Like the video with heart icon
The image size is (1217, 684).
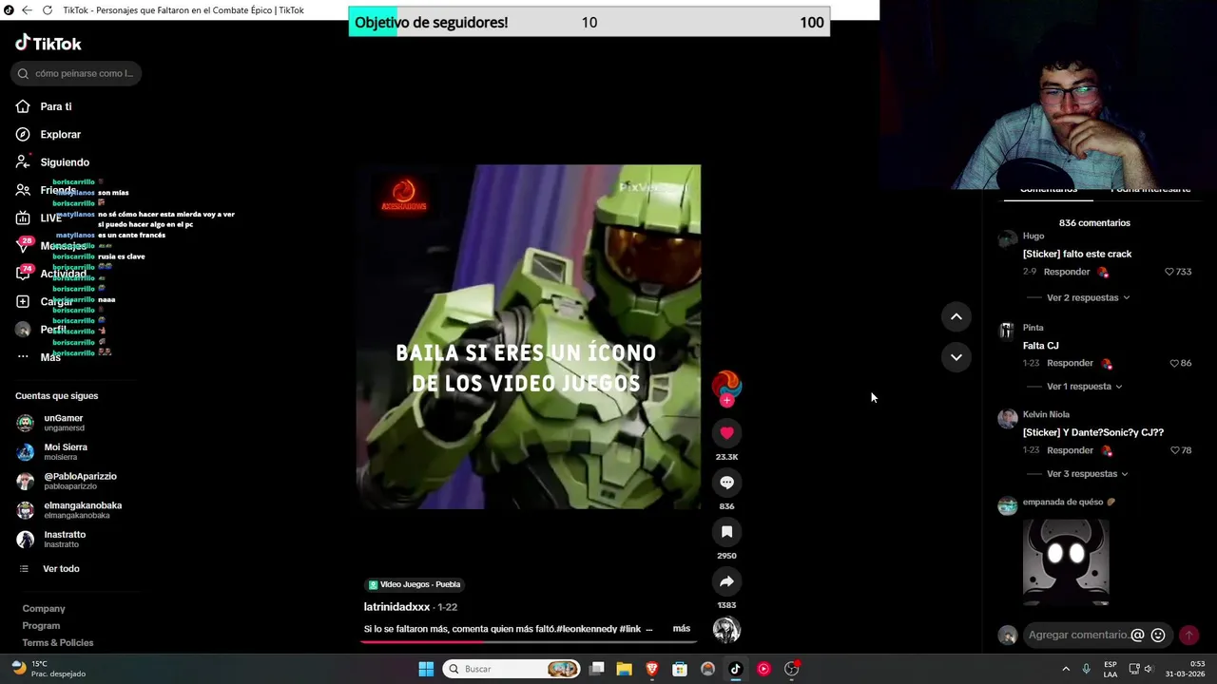coord(726,433)
